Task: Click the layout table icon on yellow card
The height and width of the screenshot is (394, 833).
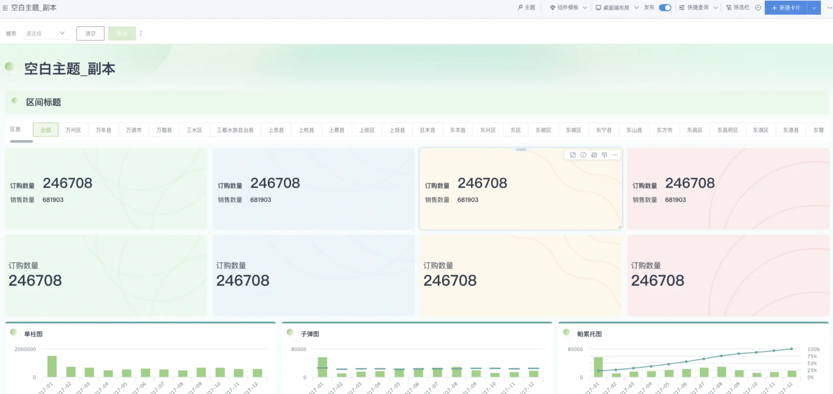Action: click(594, 155)
